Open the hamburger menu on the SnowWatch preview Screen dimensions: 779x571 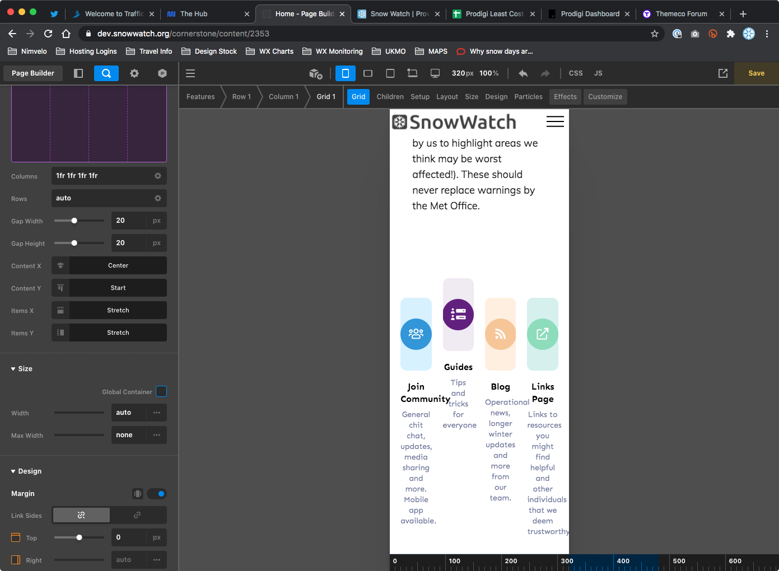(554, 121)
